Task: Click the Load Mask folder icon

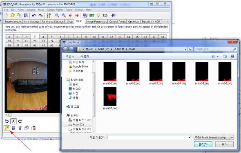Action: coord(7,128)
